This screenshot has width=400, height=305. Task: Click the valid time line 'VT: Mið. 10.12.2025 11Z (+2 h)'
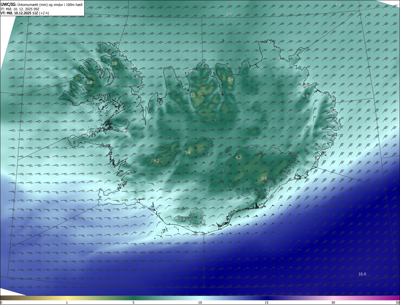(25, 13)
